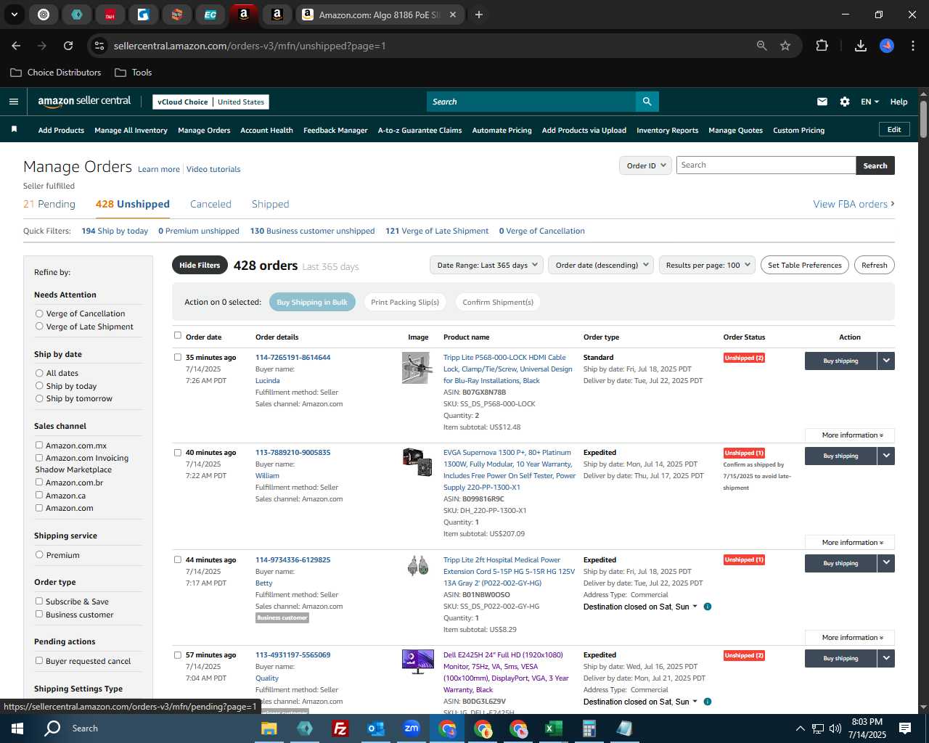Viewport: 929px width, 743px height.
Task: Select Verge of Cancellation radio filter
Action: point(39,313)
